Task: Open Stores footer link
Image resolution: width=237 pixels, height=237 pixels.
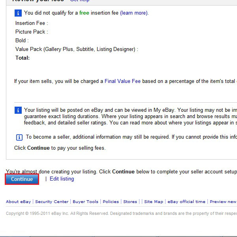Action: coord(130,201)
